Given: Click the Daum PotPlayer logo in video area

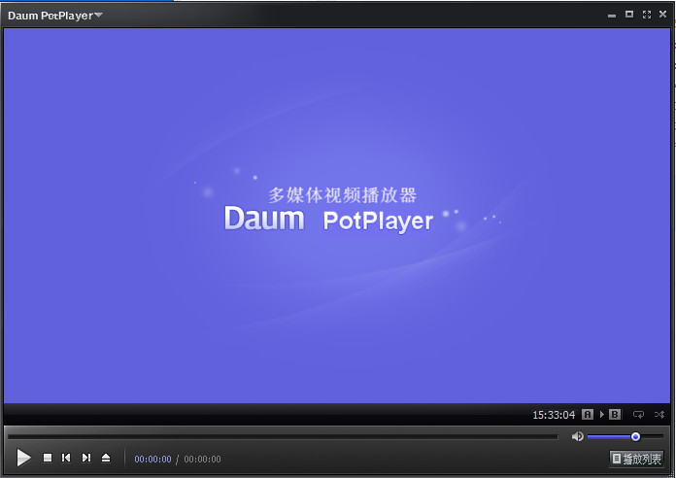Looking at the screenshot, I should click(328, 220).
